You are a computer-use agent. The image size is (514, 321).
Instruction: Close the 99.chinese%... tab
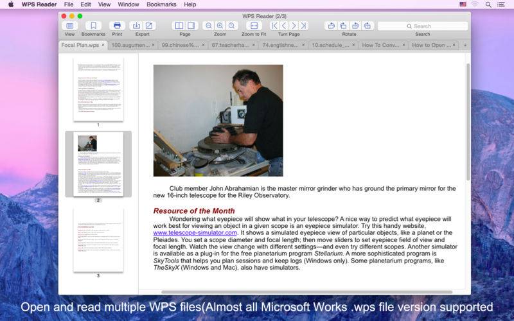pyautogui.click(x=203, y=45)
